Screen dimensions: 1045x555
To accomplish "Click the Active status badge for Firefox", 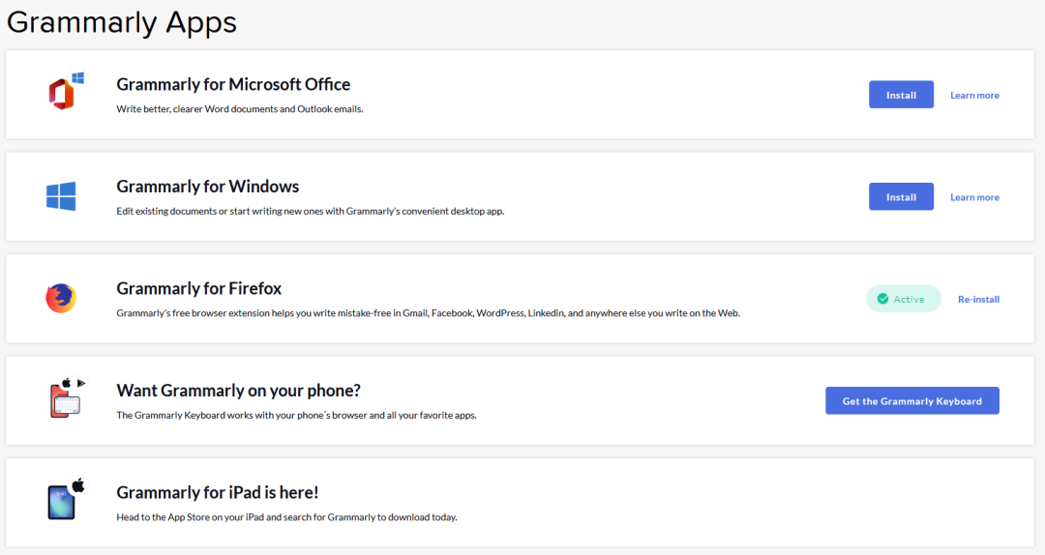I will (904, 299).
